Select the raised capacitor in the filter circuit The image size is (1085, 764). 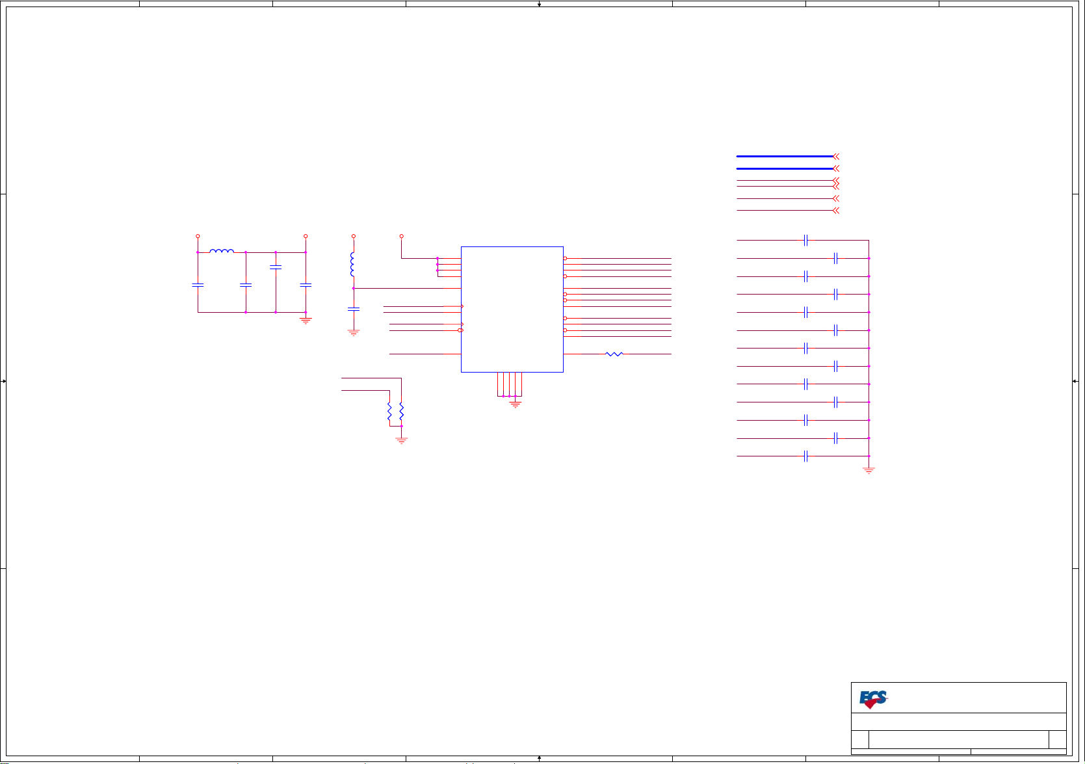tap(276, 267)
